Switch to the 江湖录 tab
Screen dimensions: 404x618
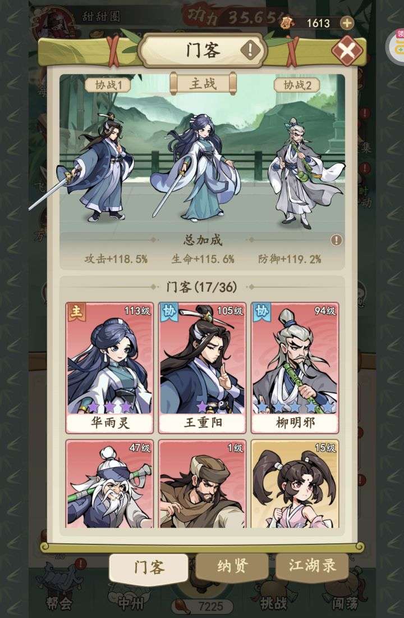click(x=312, y=566)
